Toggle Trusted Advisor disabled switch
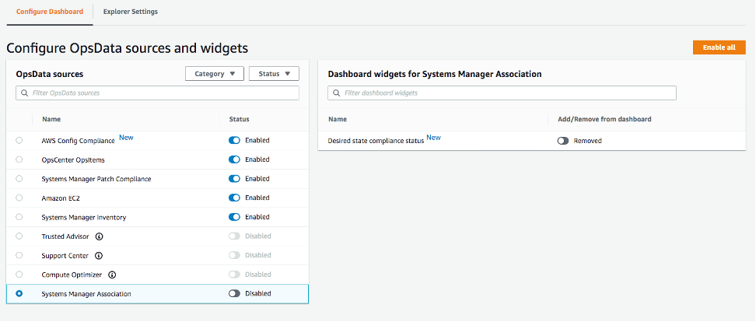Screen dimensions: 756x322 [234, 236]
